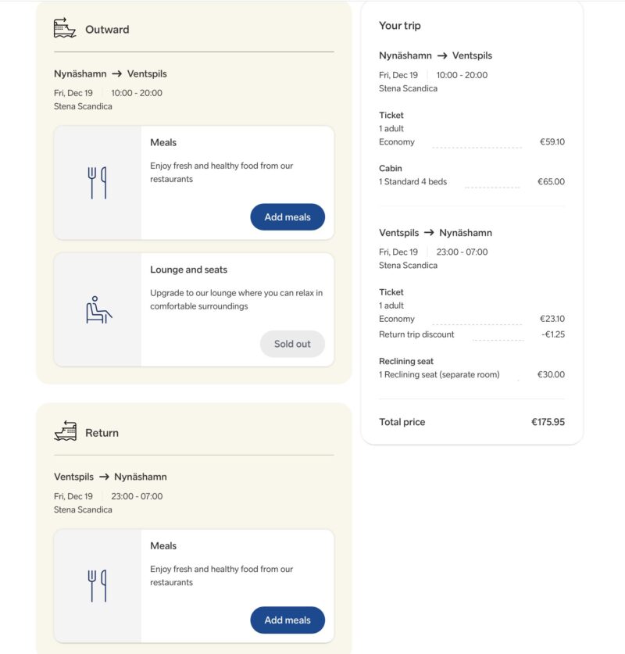Click the Return ferry icon
This screenshot has height=654, width=625.
pyautogui.click(x=65, y=431)
